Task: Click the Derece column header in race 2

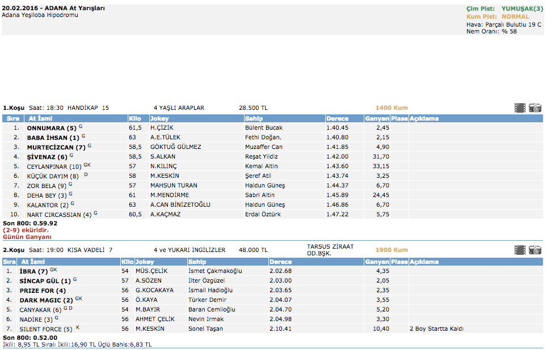Action: pos(281,262)
